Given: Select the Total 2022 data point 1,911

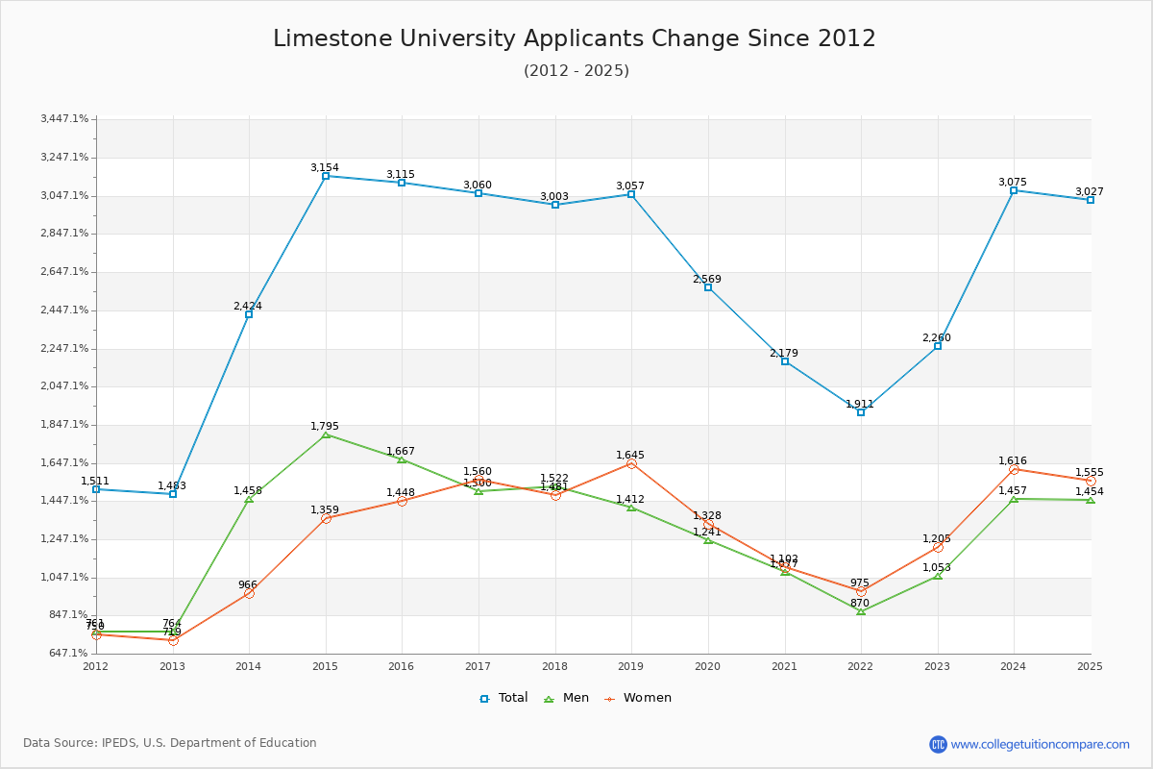Looking at the screenshot, I should [861, 412].
